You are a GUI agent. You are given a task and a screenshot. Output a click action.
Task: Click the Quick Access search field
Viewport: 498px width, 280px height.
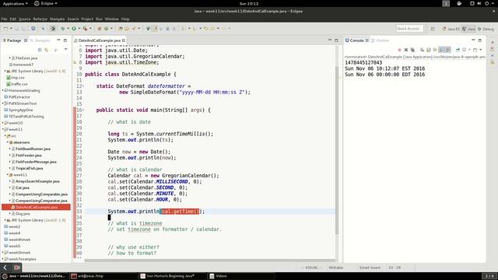(x=409, y=29)
